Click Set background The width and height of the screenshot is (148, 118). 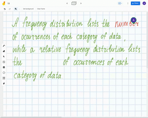pyautogui.click(x=28, y=9)
